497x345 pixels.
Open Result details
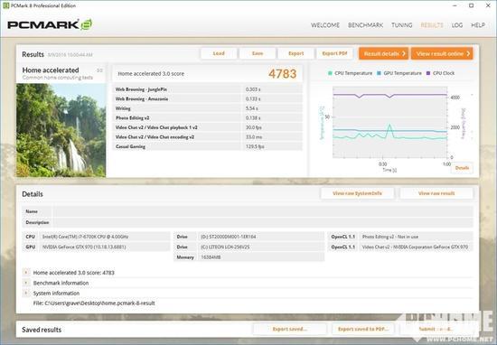click(x=384, y=54)
